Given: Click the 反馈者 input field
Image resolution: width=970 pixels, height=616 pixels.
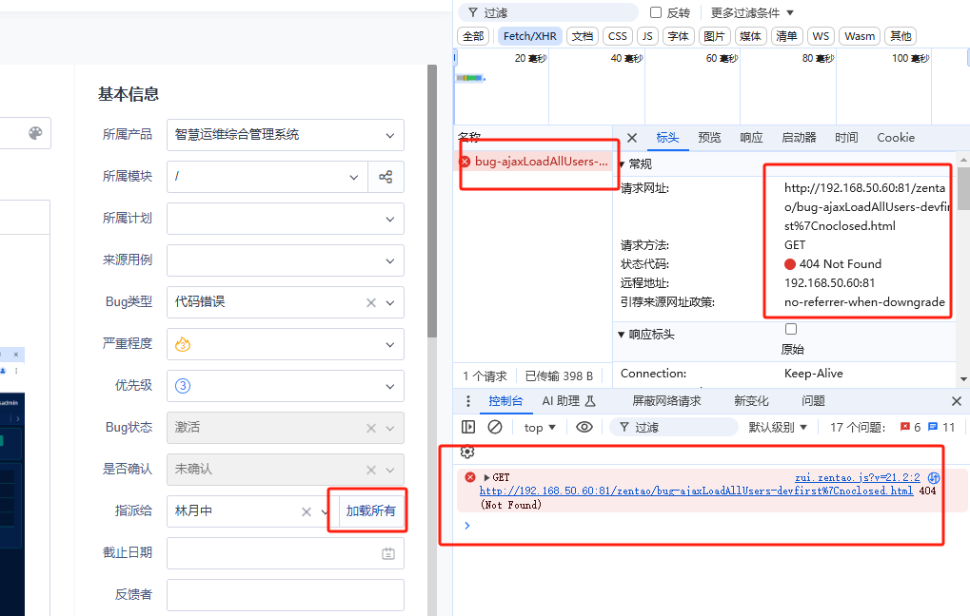Looking at the screenshot, I should coord(286,595).
